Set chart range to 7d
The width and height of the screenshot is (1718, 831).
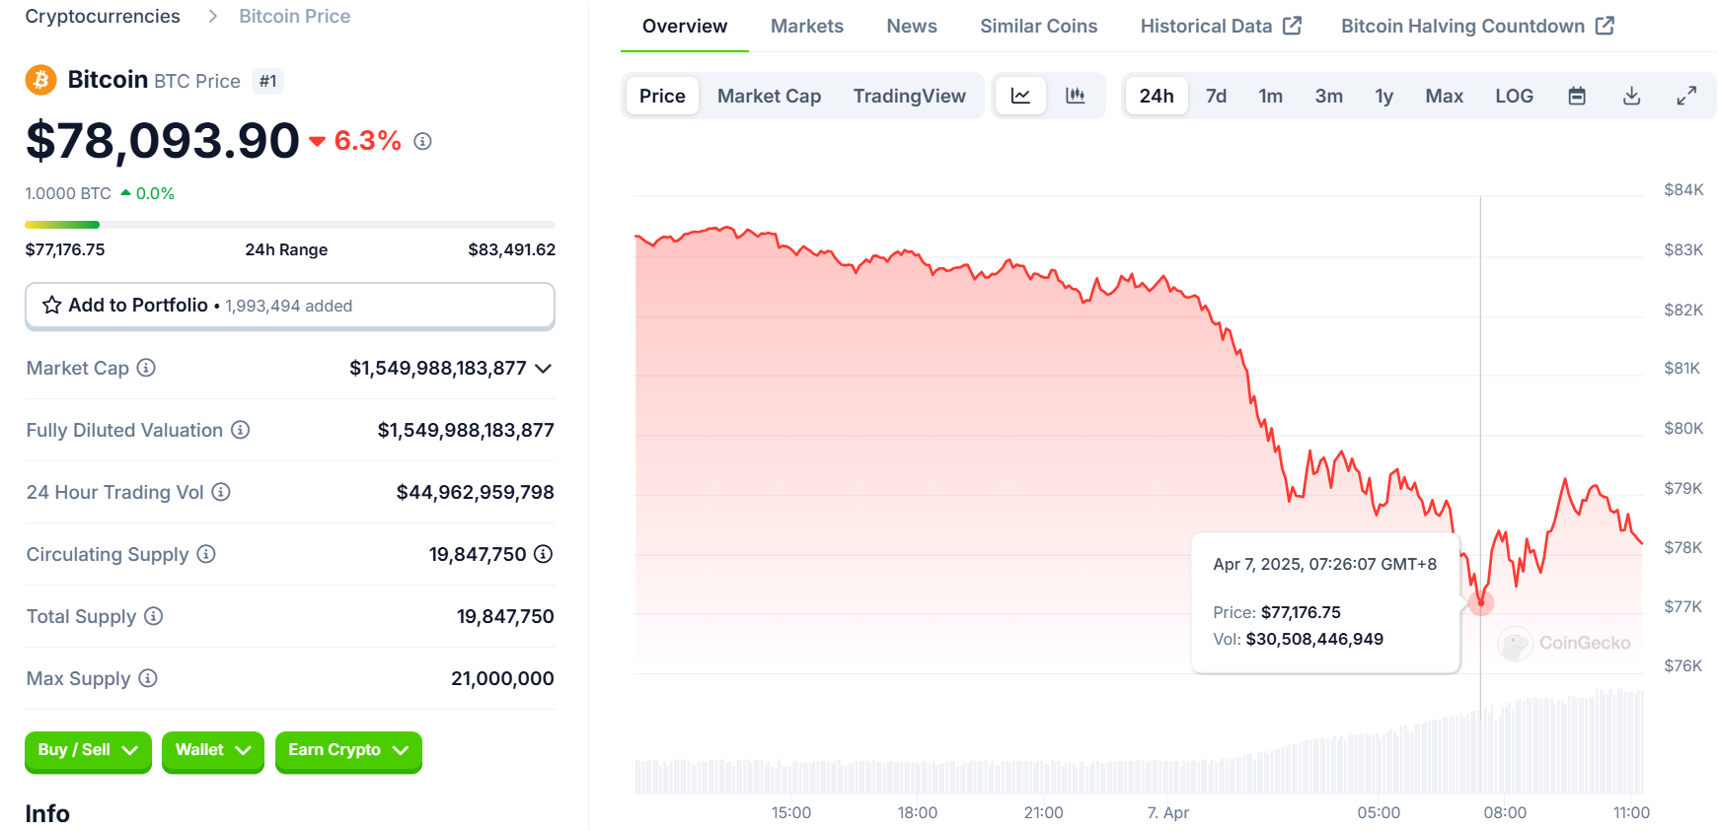coord(1216,96)
